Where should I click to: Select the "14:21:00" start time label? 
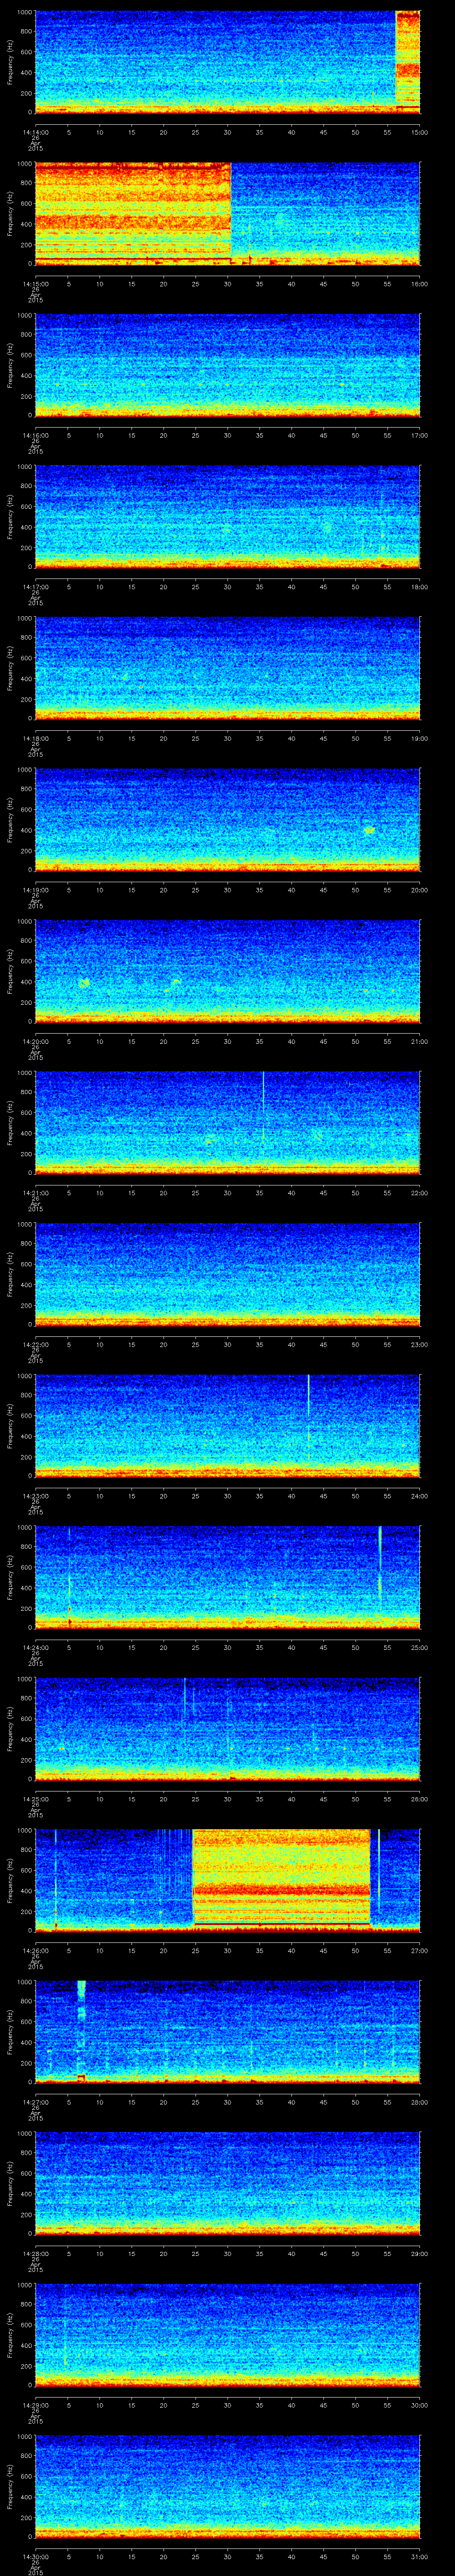(35, 1192)
